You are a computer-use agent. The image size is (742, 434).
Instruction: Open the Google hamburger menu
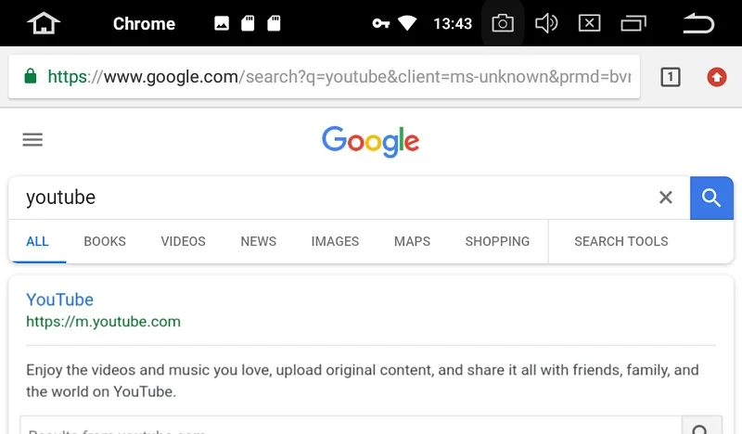(x=32, y=140)
